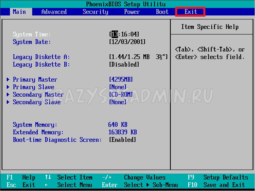
Task: Go to the Boot tab
Action: [x=162, y=11]
